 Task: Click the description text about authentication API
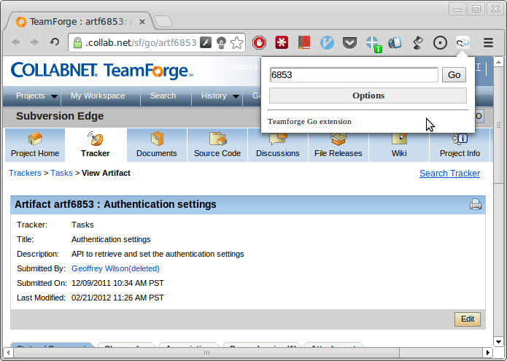[x=158, y=254]
